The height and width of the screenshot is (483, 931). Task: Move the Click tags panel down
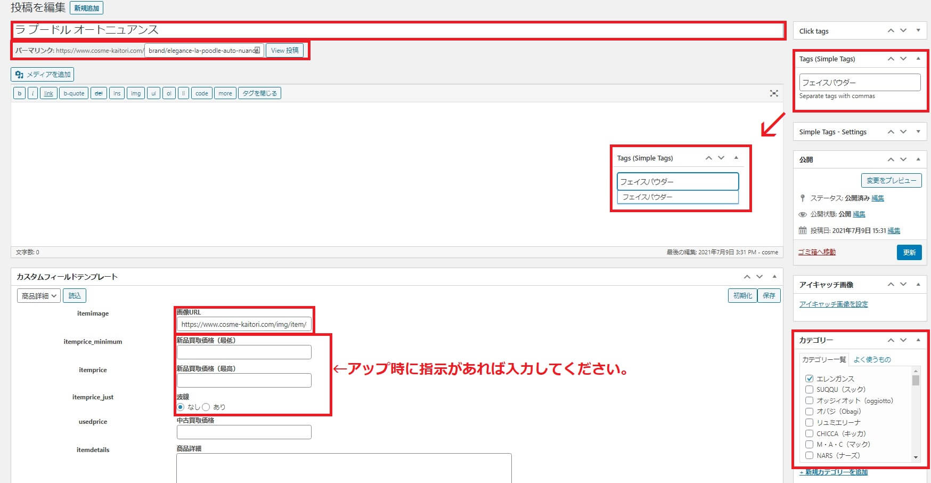[x=903, y=31]
